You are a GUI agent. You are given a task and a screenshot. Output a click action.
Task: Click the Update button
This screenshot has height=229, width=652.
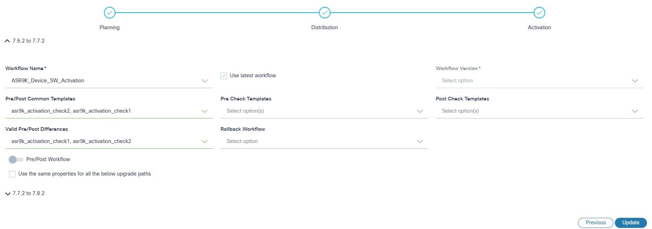pos(630,222)
